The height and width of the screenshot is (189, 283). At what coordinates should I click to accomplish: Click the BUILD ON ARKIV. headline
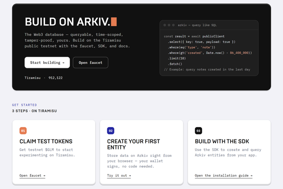click(67, 22)
